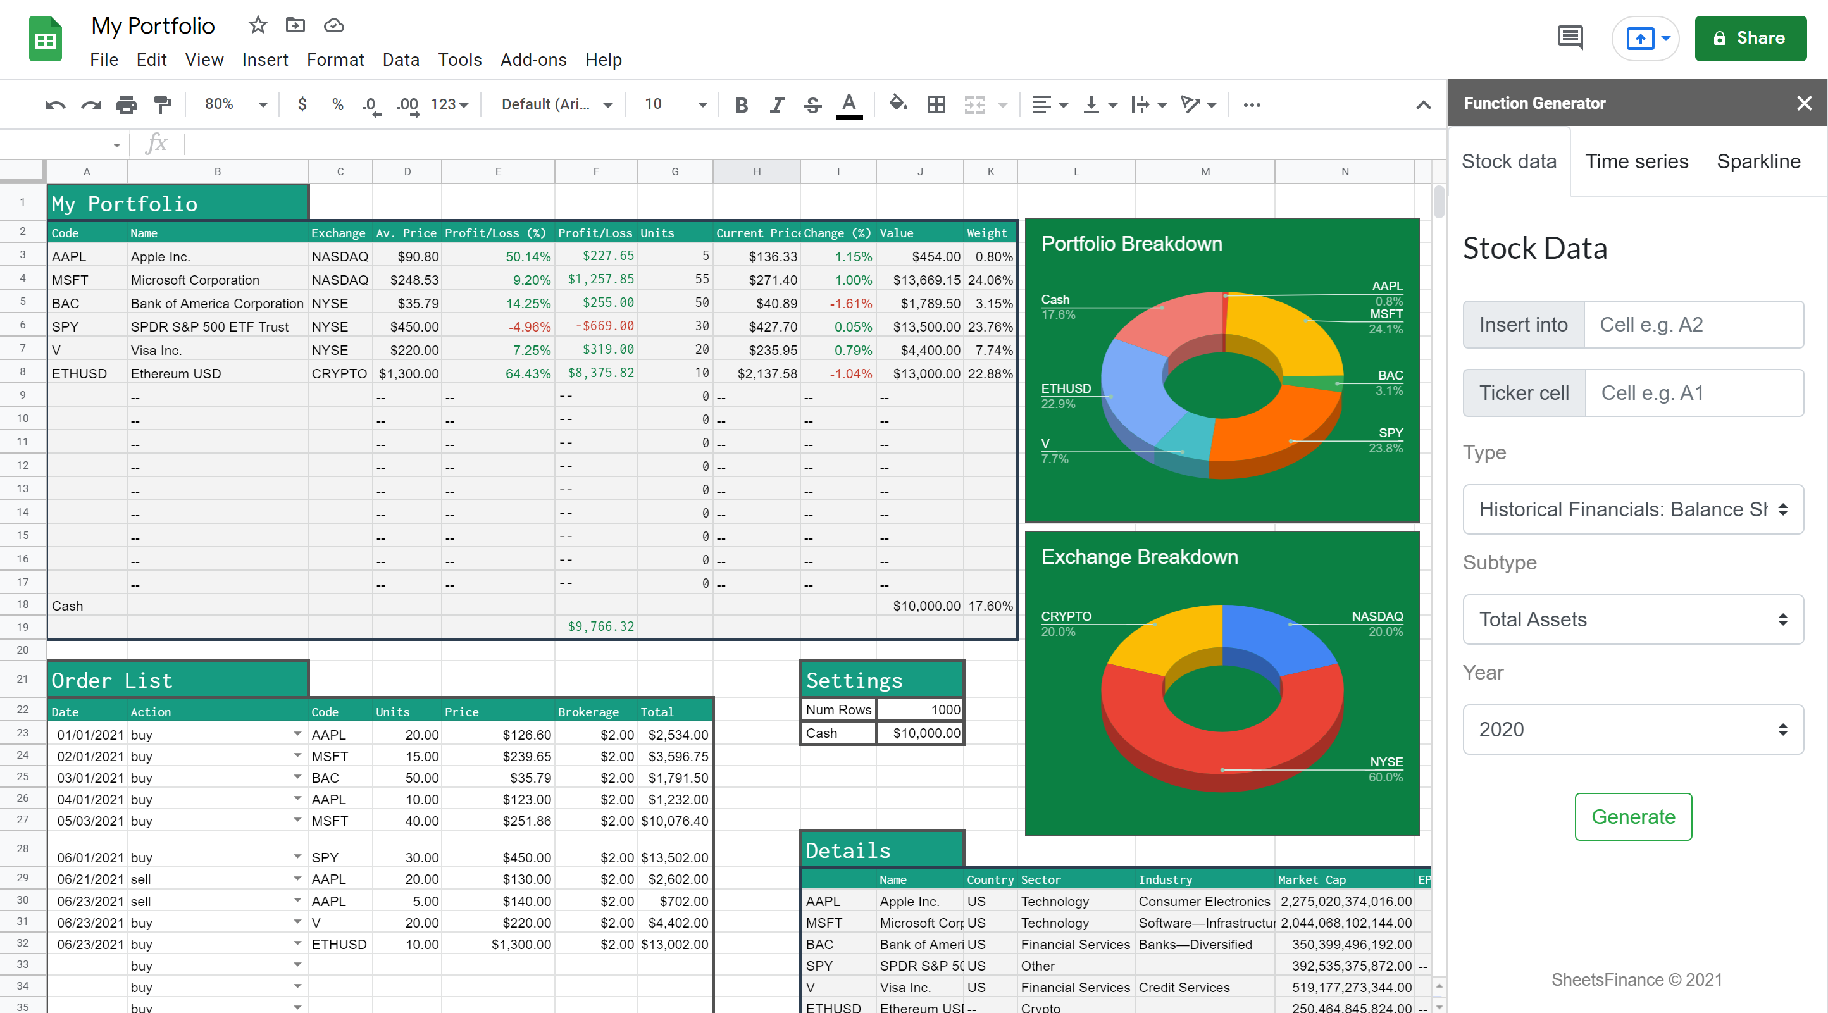Open the Add-ons menu
The image size is (1828, 1013).
(533, 59)
